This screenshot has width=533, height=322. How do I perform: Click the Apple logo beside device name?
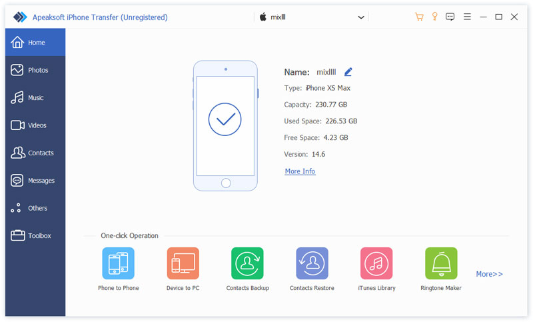[263, 17]
